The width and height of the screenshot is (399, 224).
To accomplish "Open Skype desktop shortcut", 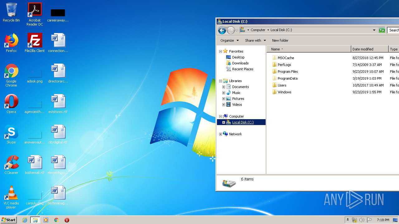I will pos(11,134).
